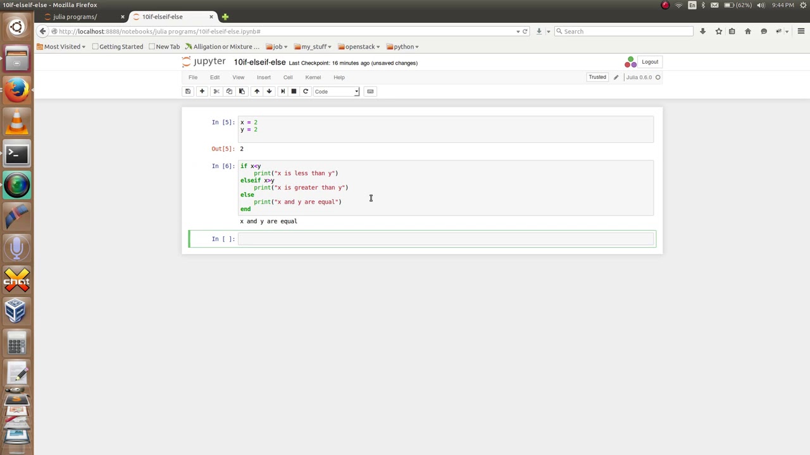Viewport: 810px width, 455px height.
Task: Open URL bar history dropdown arrow
Action: coord(518,31)
